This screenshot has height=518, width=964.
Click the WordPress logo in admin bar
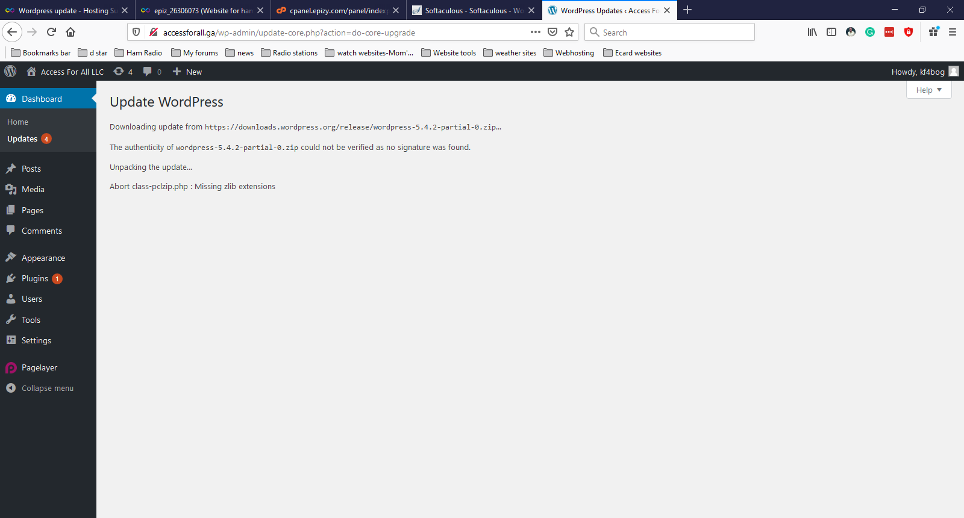click(x=10, y=72)
